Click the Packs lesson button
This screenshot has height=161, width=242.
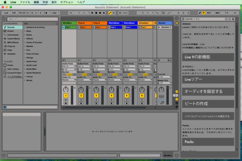(x=208, y=142)
